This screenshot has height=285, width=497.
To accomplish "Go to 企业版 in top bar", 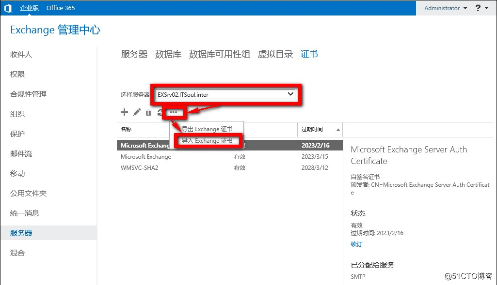I will 29,8.
